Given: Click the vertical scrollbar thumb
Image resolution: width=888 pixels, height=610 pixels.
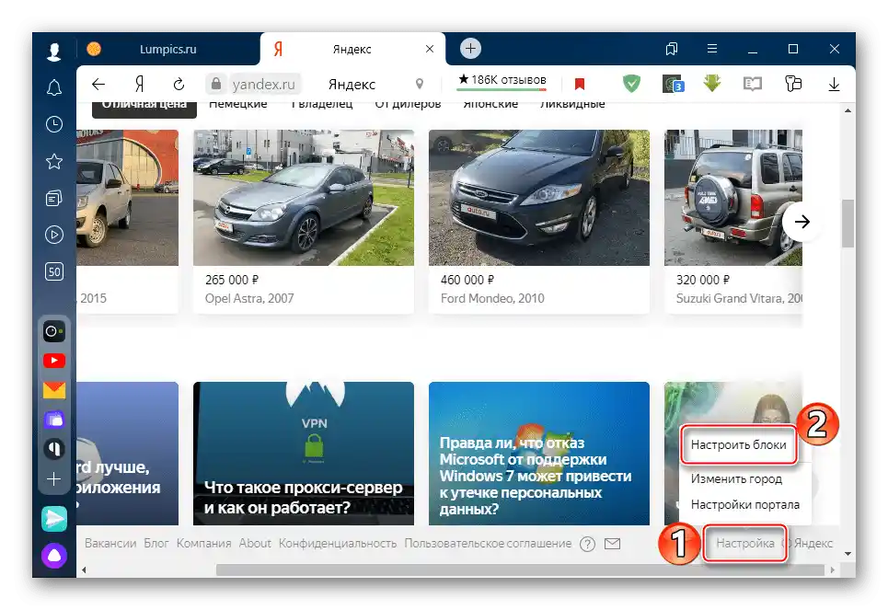Looking at the screenshot, I should [x=848, y=224].
